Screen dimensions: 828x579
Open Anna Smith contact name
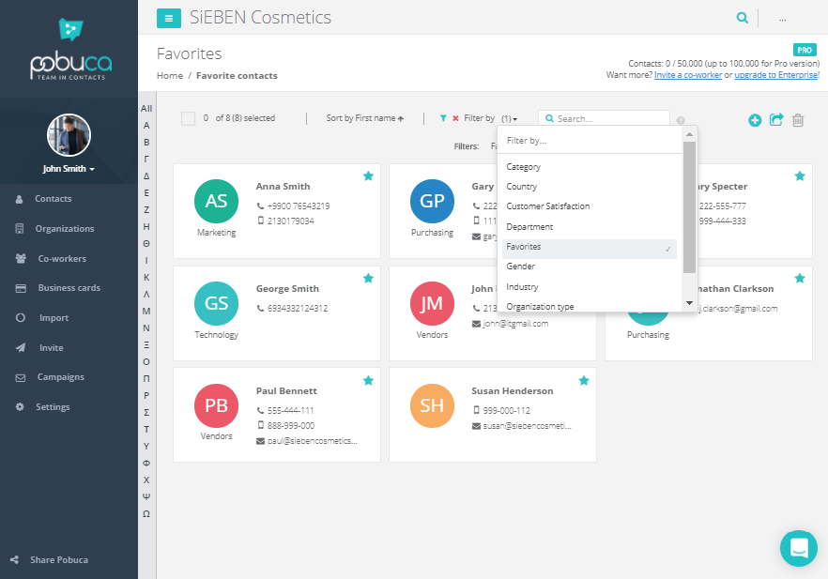284,187
